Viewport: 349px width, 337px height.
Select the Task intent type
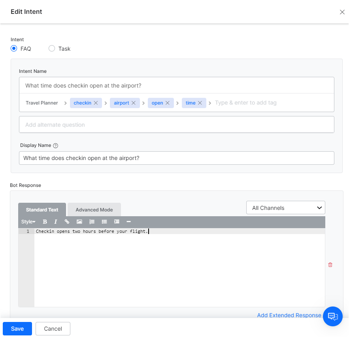pos(51,48)
